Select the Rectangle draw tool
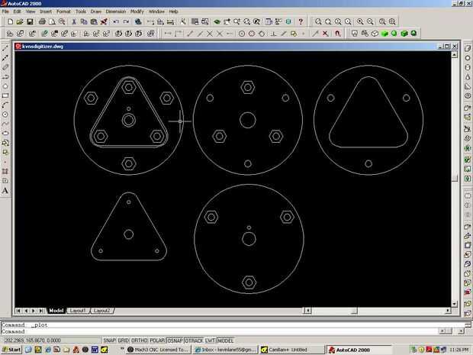 pos(5,95)
